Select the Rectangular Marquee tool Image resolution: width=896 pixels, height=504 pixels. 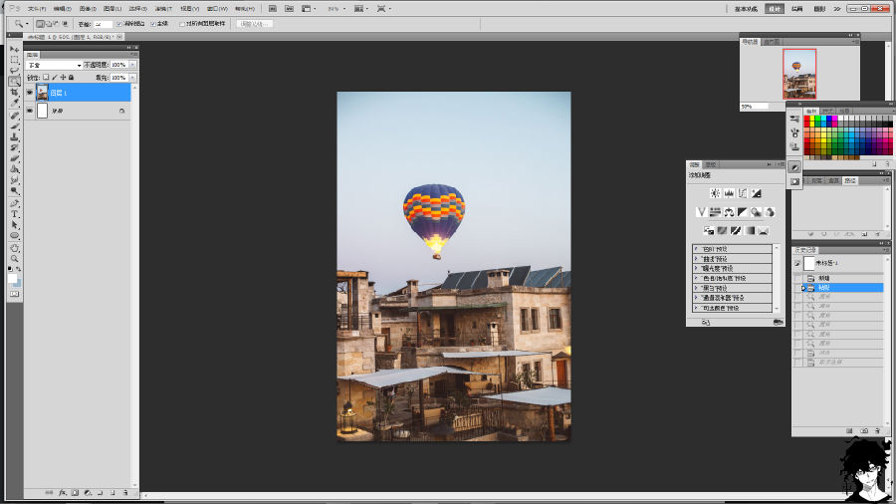pos(15,59)
